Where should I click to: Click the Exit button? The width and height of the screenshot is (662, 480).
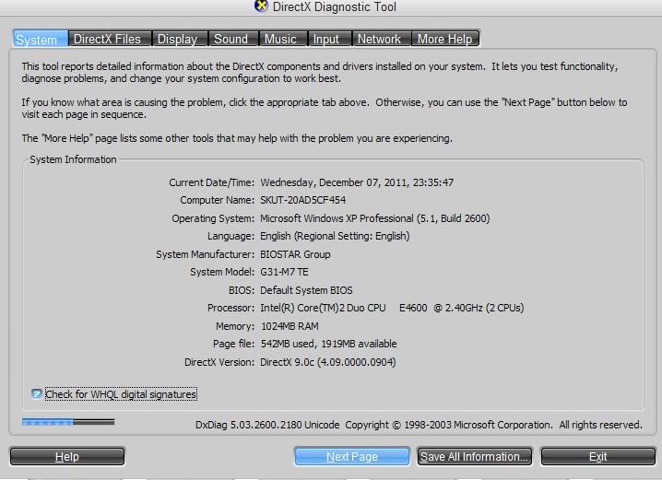pyautogui.click(x=597, y=456)
